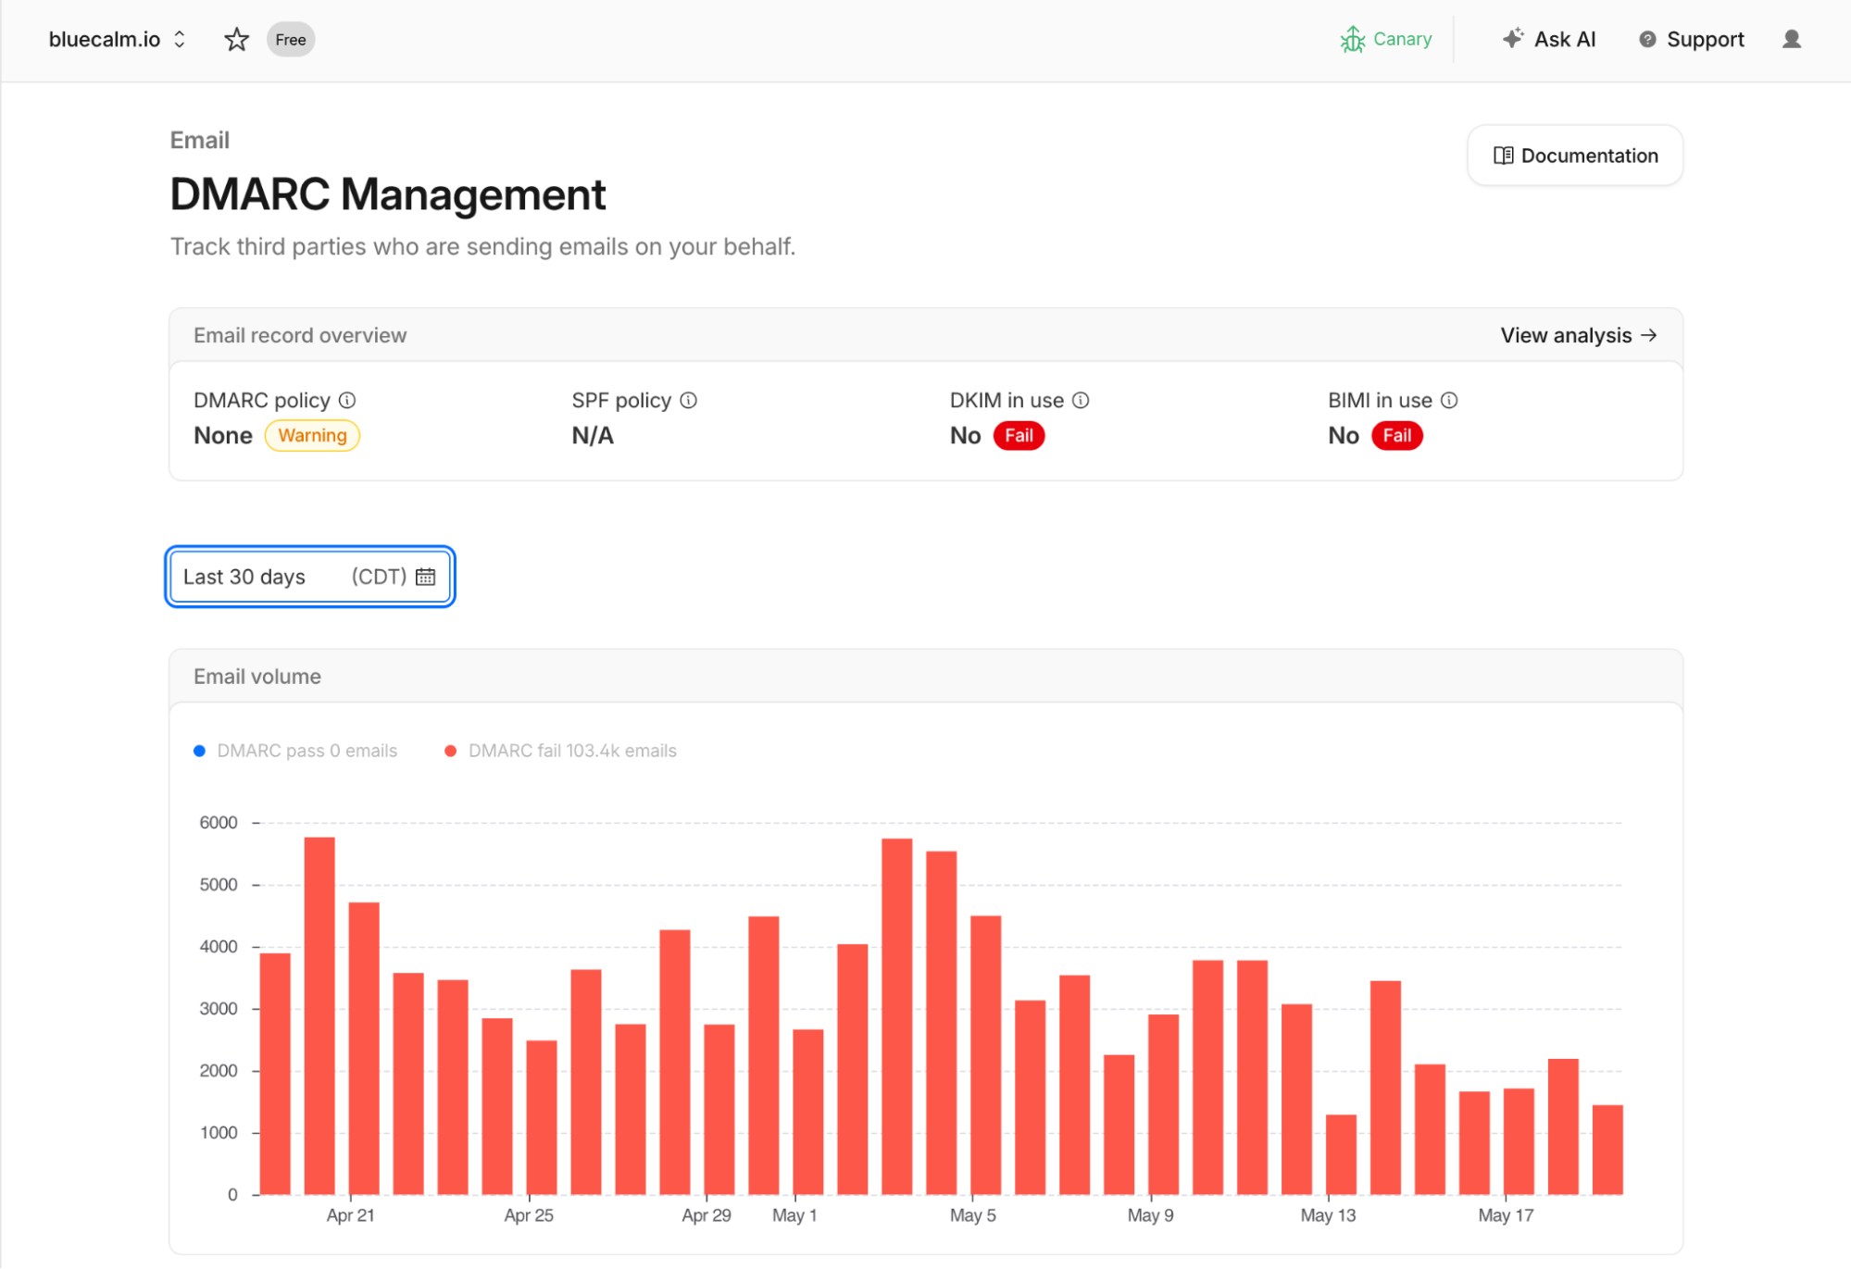The width and height of the screenshot is (1851, 1269).
Task: Toggle DMARC fail legend red dot
Action: (x=450, y=751)
